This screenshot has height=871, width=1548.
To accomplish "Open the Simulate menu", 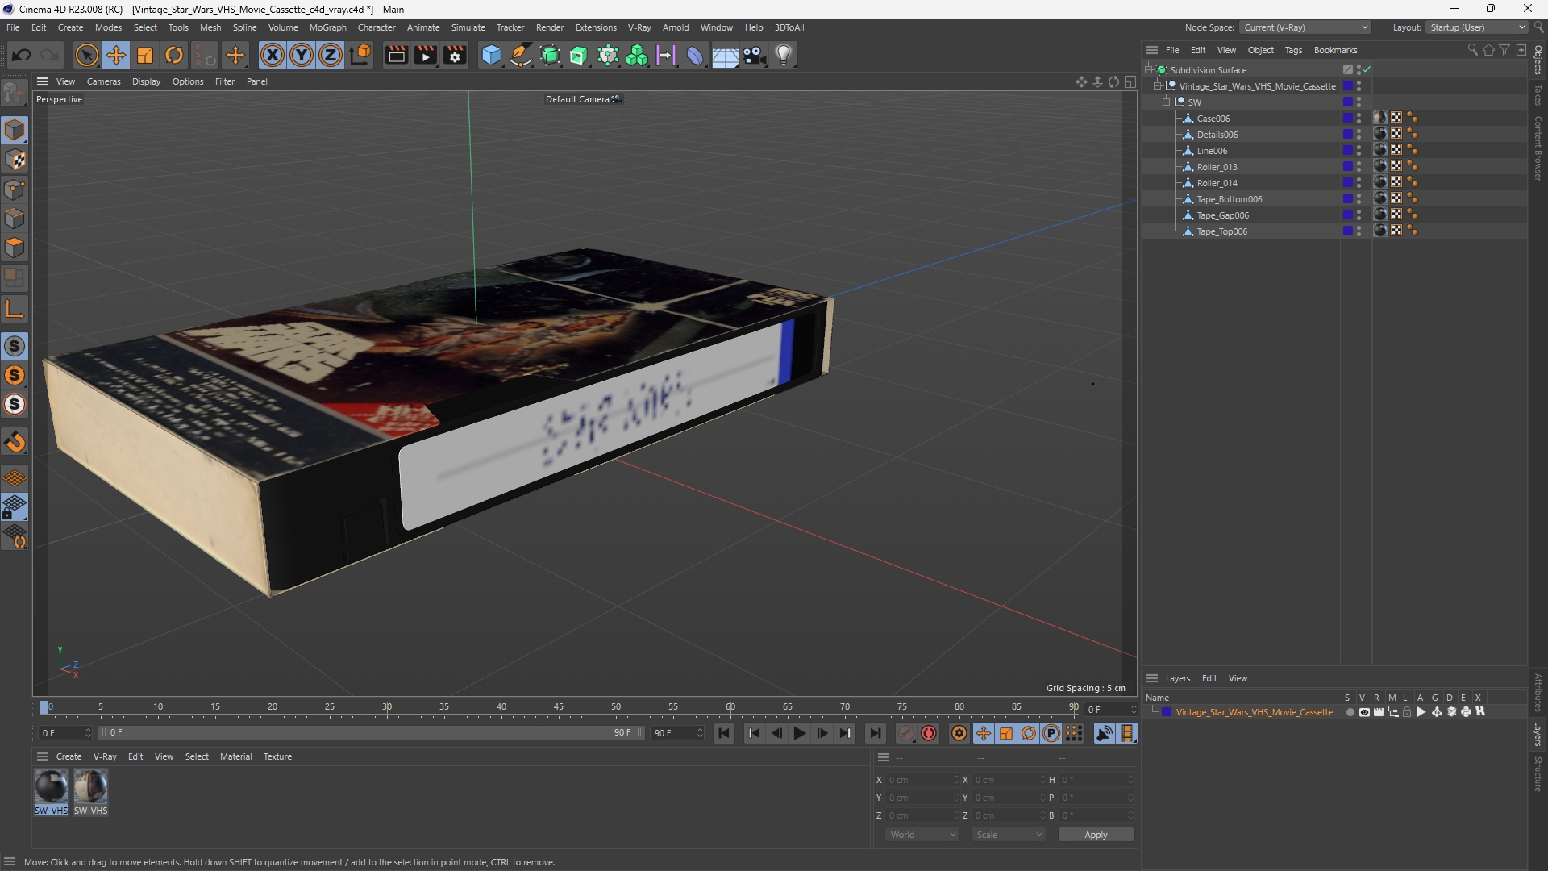I will click(468, 27).
